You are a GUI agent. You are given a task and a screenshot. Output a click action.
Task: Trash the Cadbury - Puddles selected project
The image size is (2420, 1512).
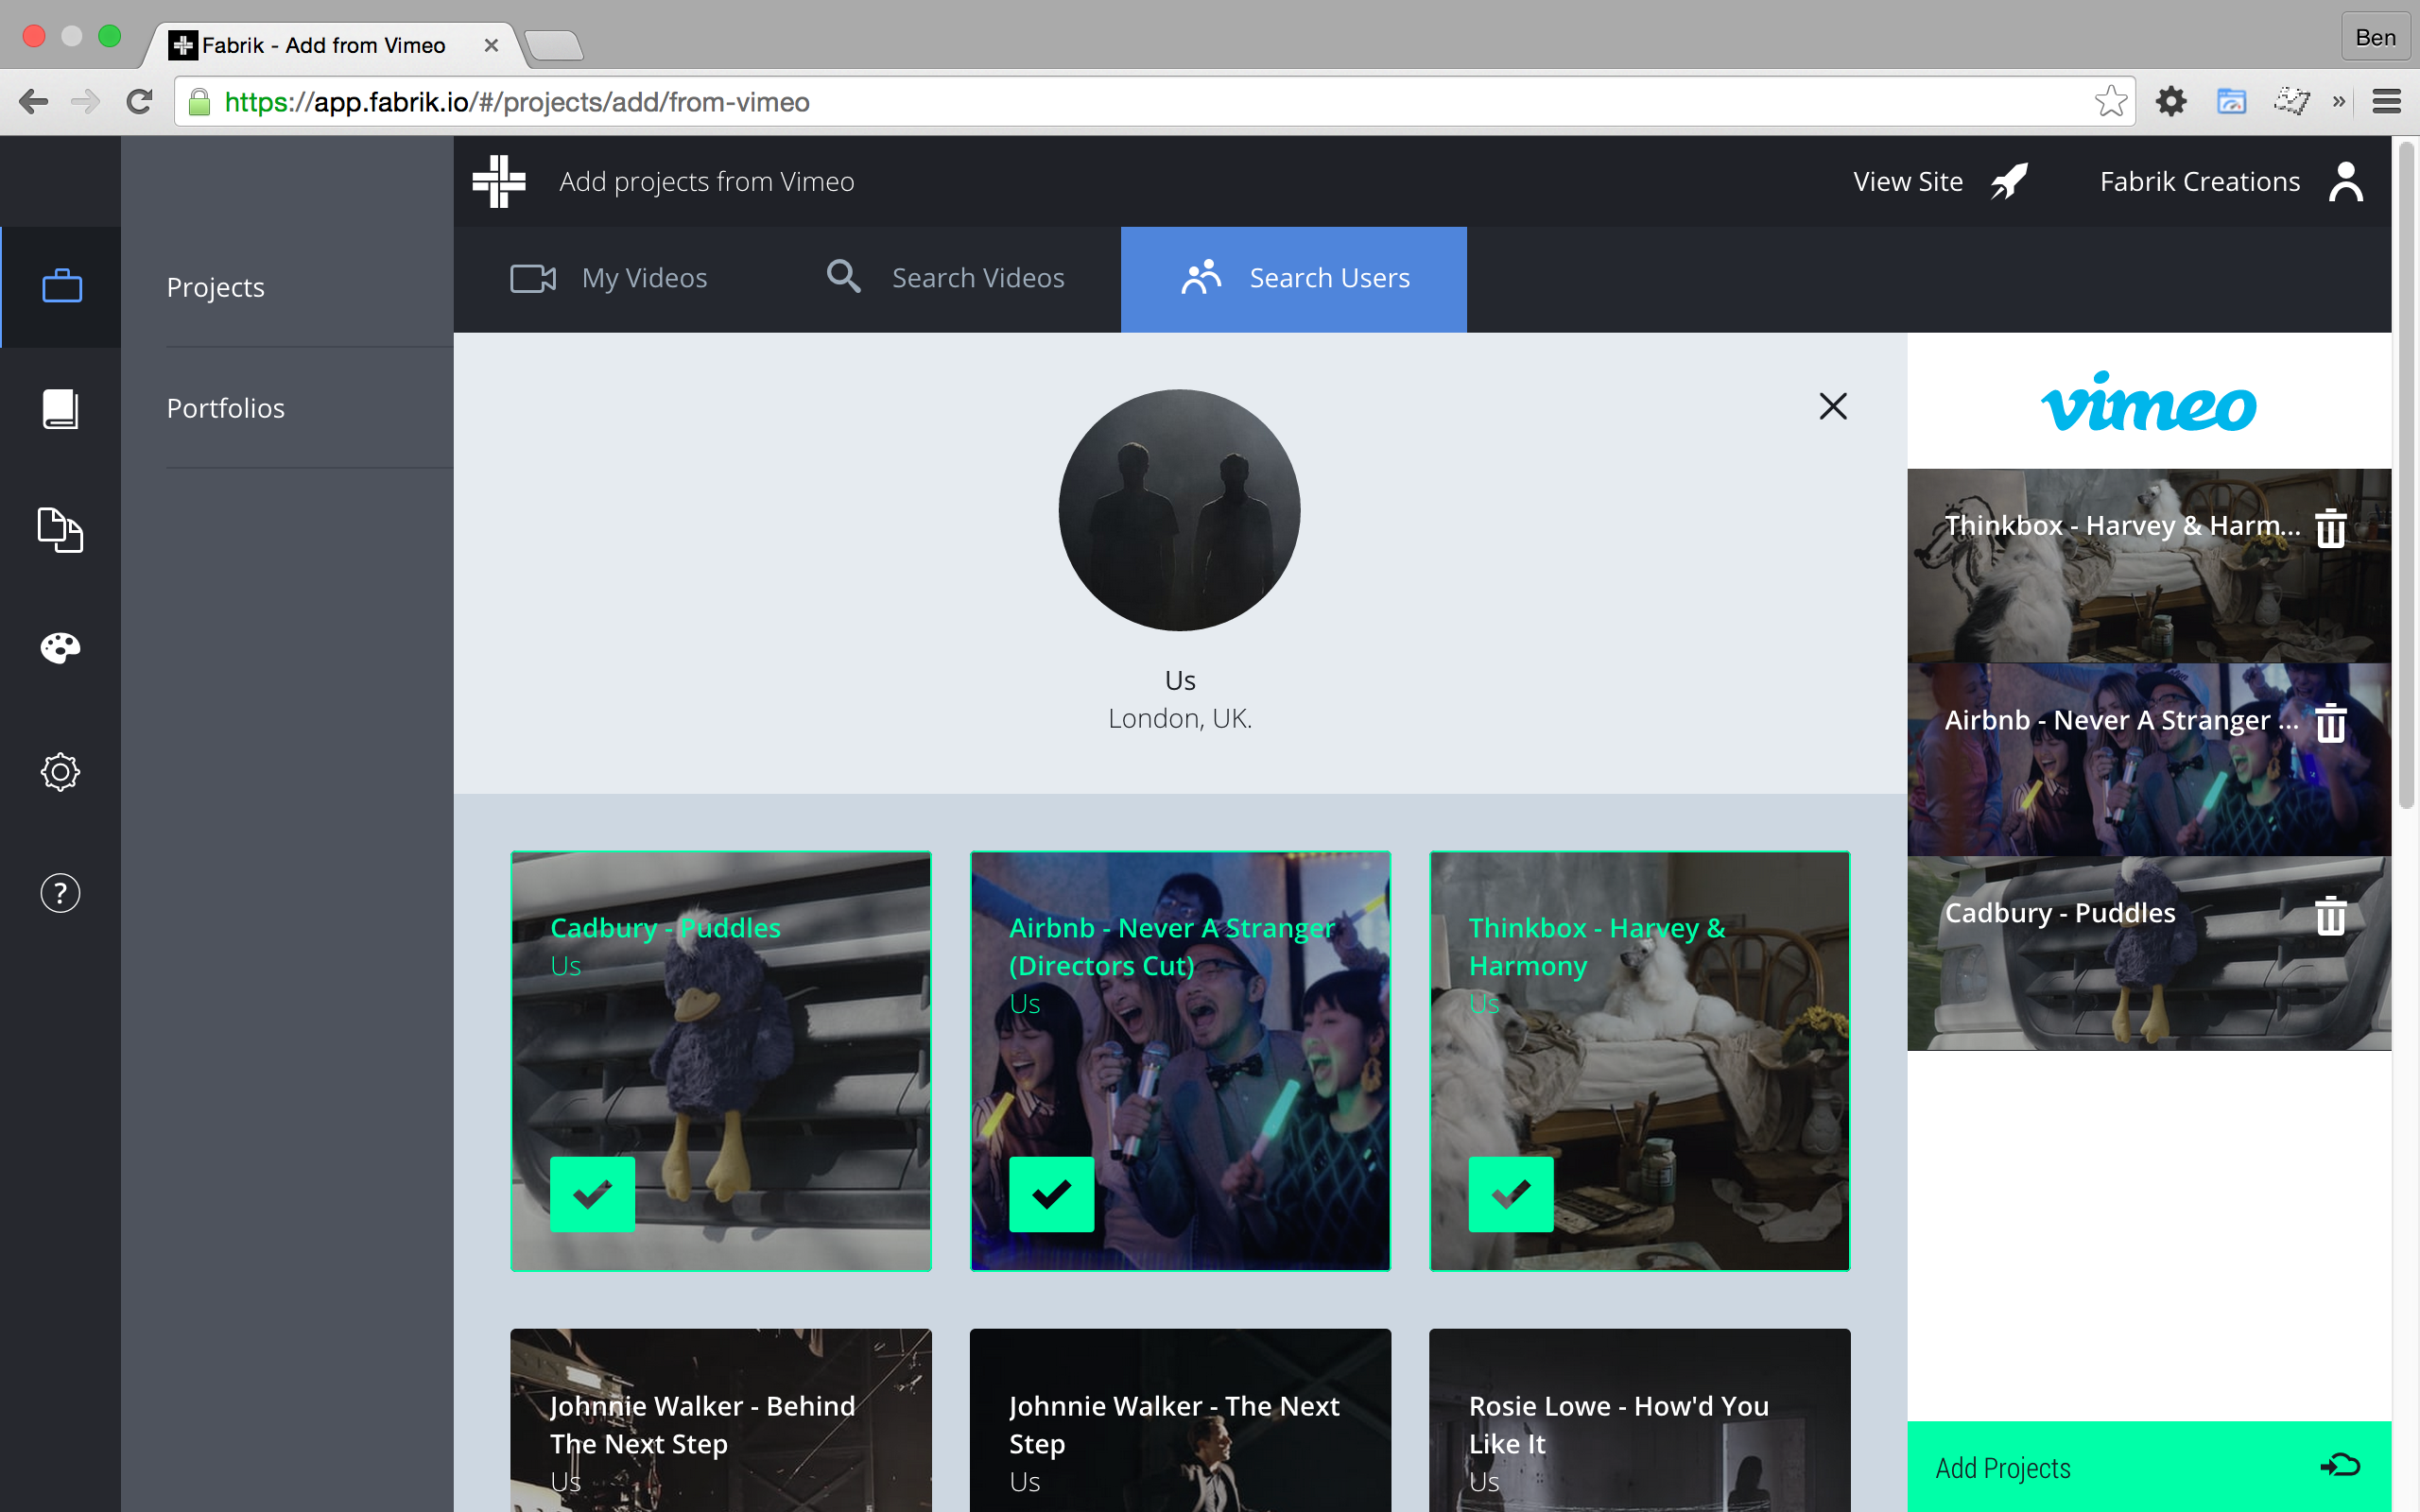pos(2330,915)
